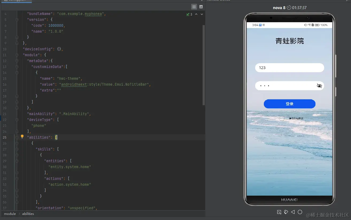This screenshot has height=220, width=351.
Task: Click the "phone" device type value
Action: 39,126
